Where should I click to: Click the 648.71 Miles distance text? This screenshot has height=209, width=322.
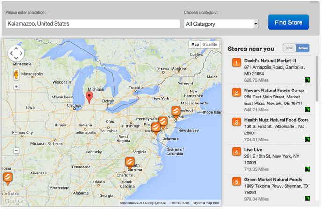coord(256,110)
